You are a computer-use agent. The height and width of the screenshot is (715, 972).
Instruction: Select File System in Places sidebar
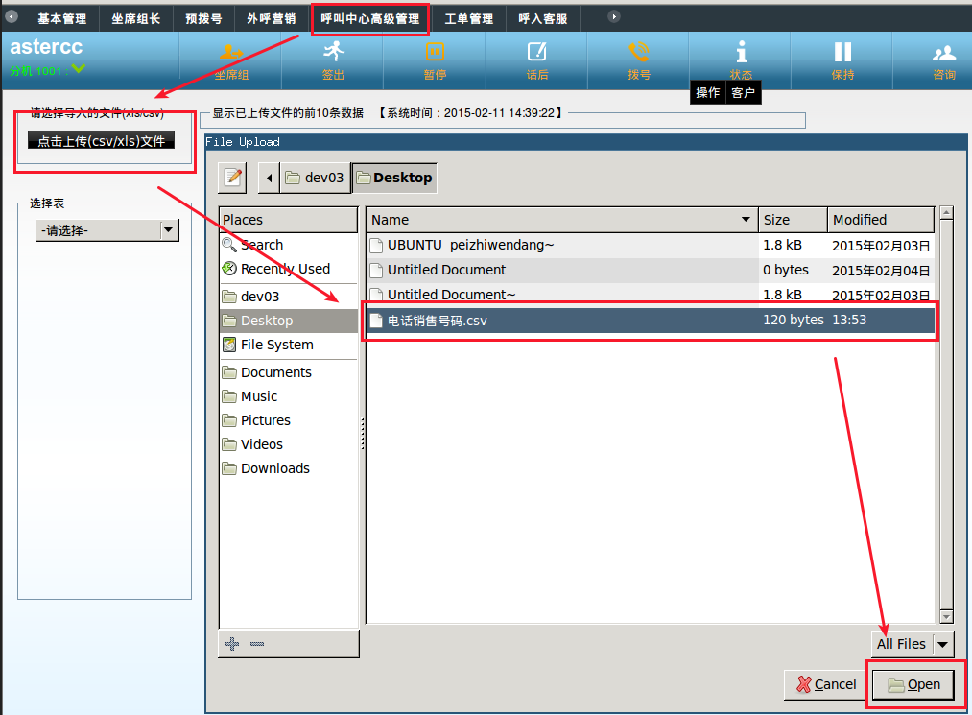[276, 345]
